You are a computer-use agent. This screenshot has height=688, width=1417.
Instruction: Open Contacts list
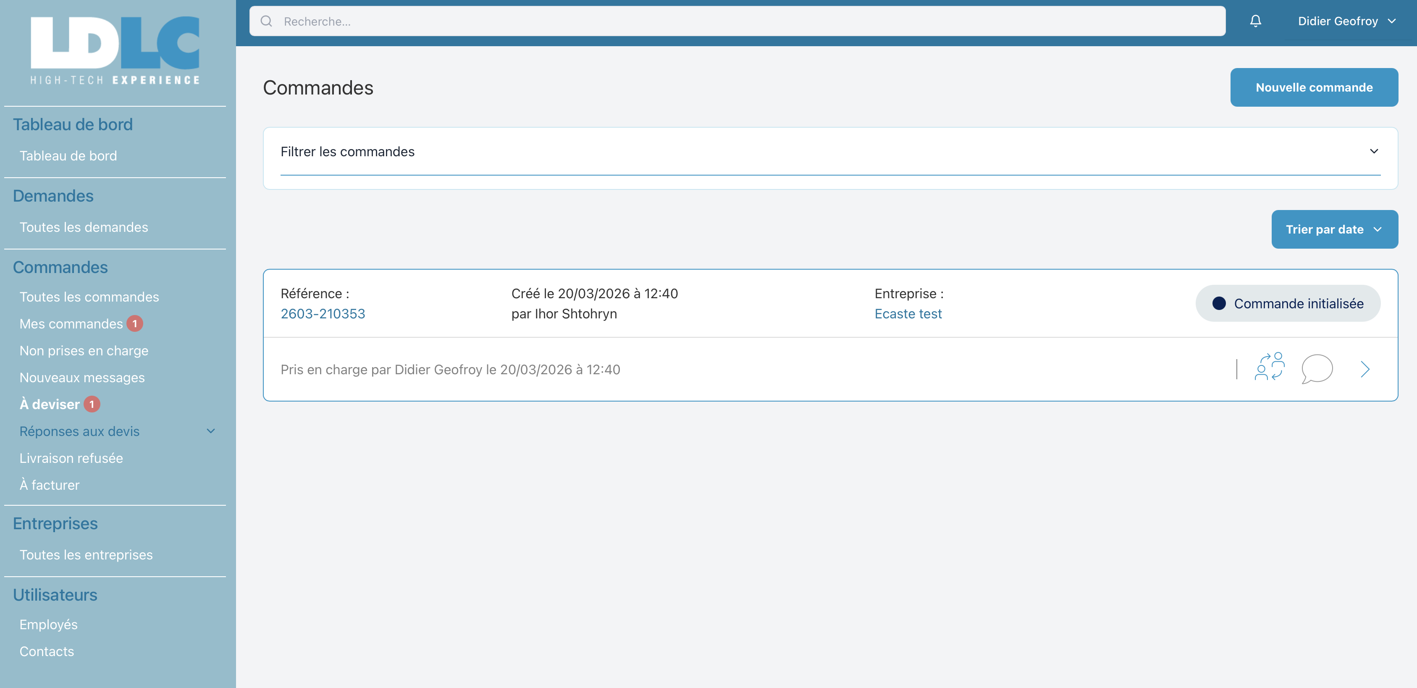(47, 652)
